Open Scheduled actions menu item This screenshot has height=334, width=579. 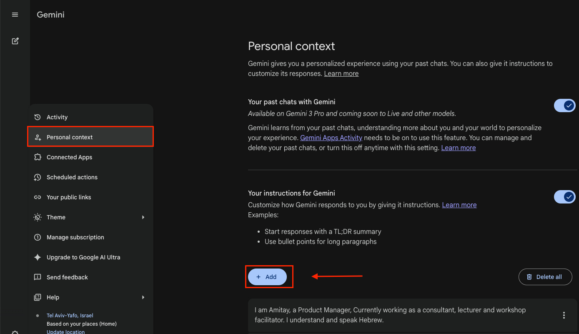pyautogui.click(x=91, y=177)
